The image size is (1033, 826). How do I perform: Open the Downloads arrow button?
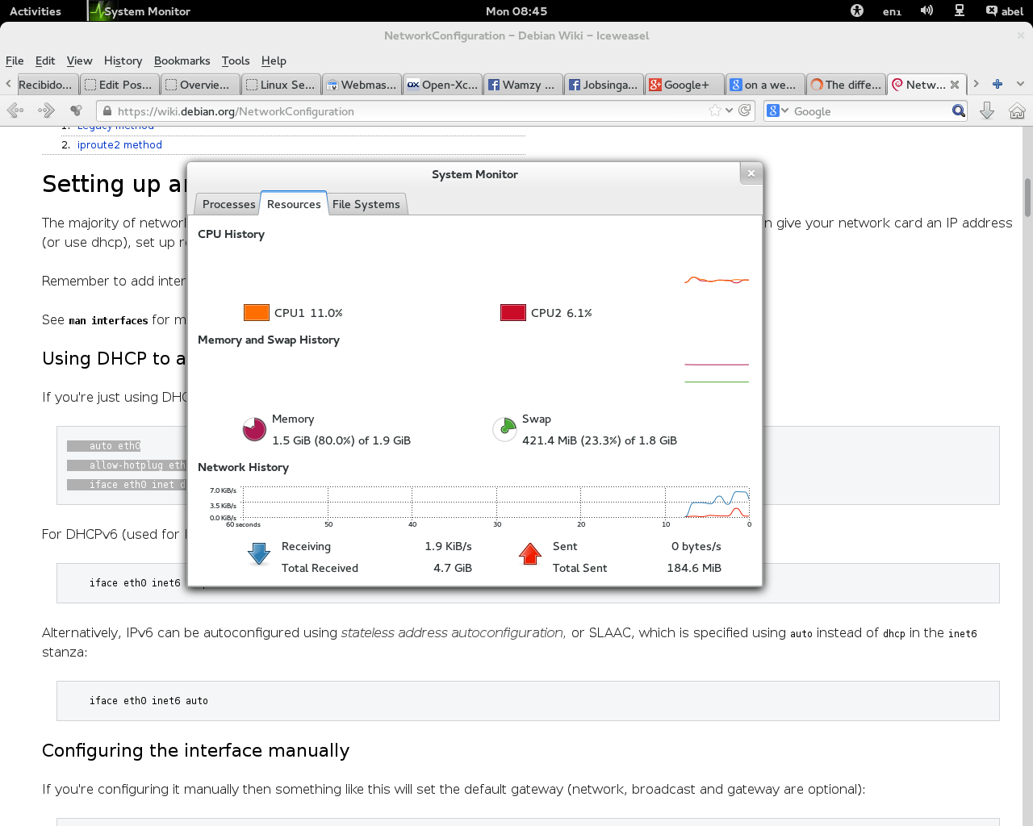tap(987, 111)
